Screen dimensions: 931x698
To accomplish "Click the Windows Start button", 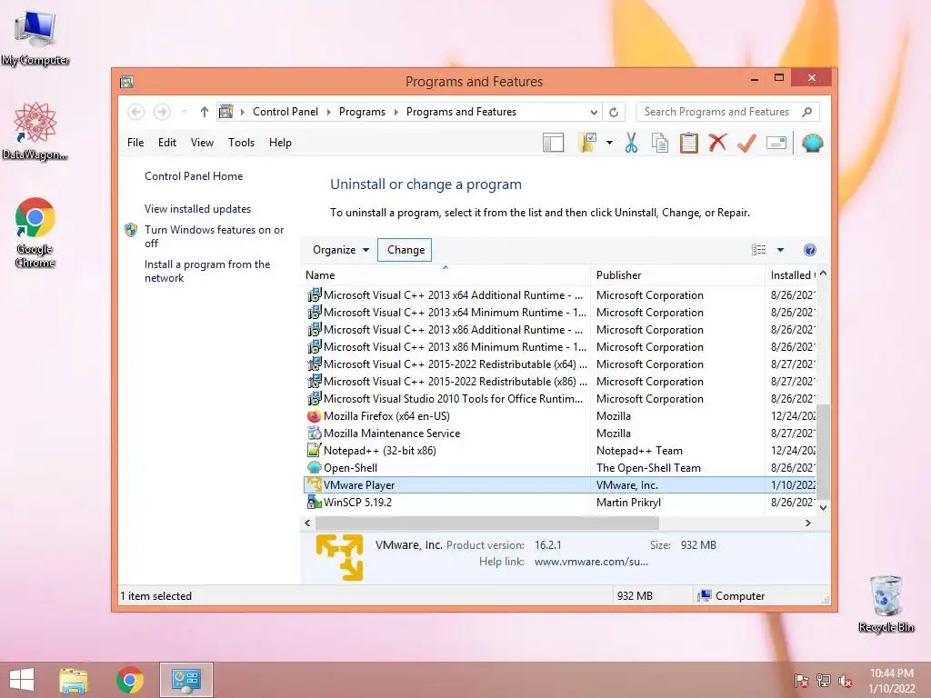I will (x=22, y=680).
